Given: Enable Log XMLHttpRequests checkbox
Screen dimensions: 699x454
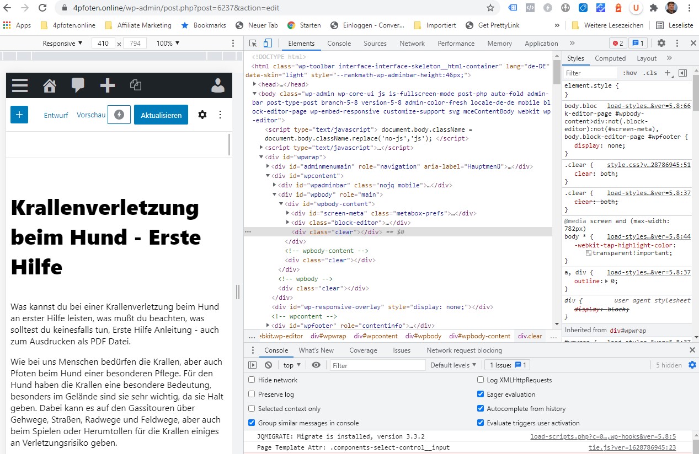Looking at the screenshot, I should (480, 380).
